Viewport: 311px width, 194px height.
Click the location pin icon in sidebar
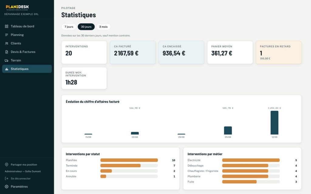[7, 165]
